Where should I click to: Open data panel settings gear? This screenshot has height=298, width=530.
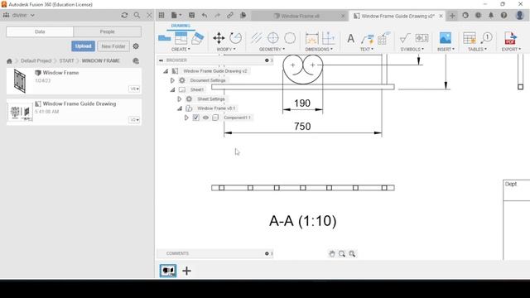[x=136, y=46]
